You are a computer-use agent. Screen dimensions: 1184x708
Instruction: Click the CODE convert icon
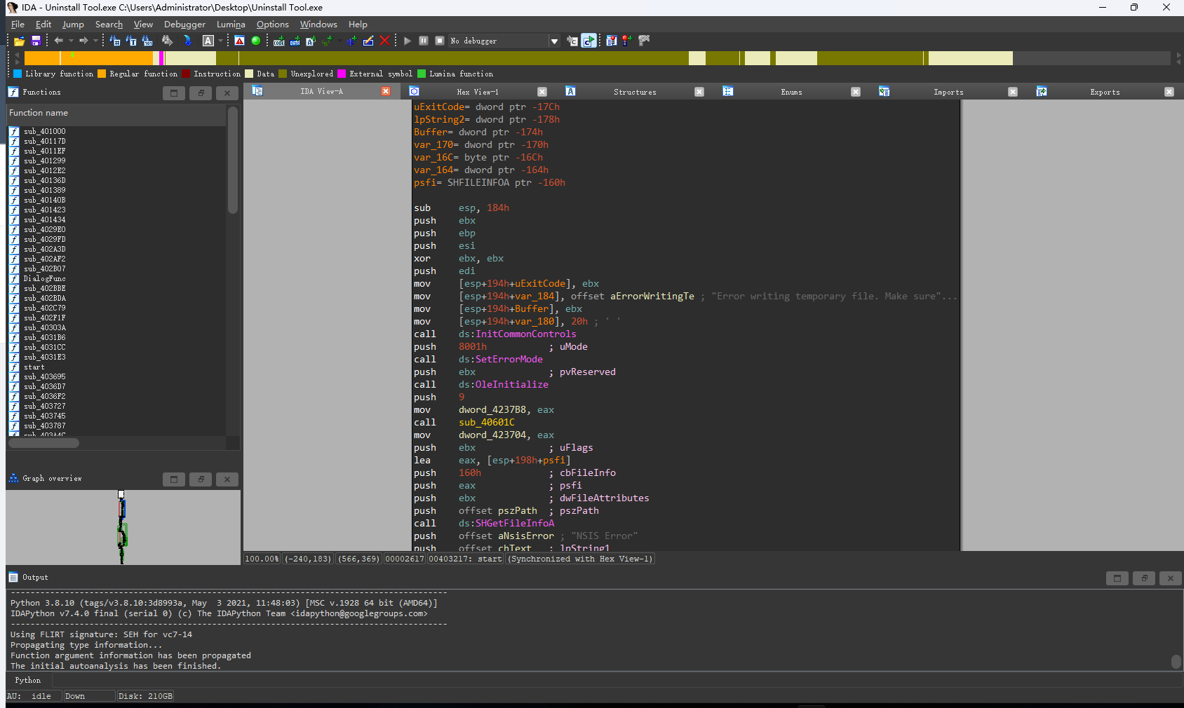[x=279, y=41]
